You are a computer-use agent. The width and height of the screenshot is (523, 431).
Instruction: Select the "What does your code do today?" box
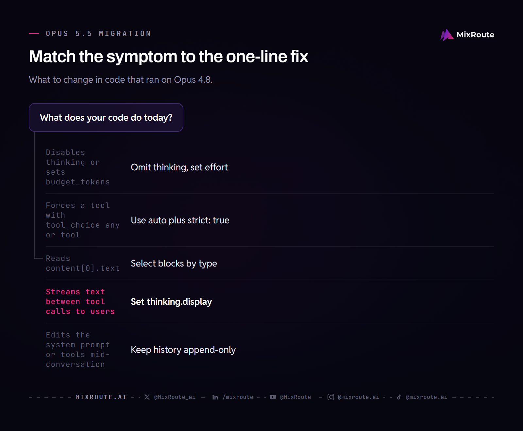tap(106, 117)
